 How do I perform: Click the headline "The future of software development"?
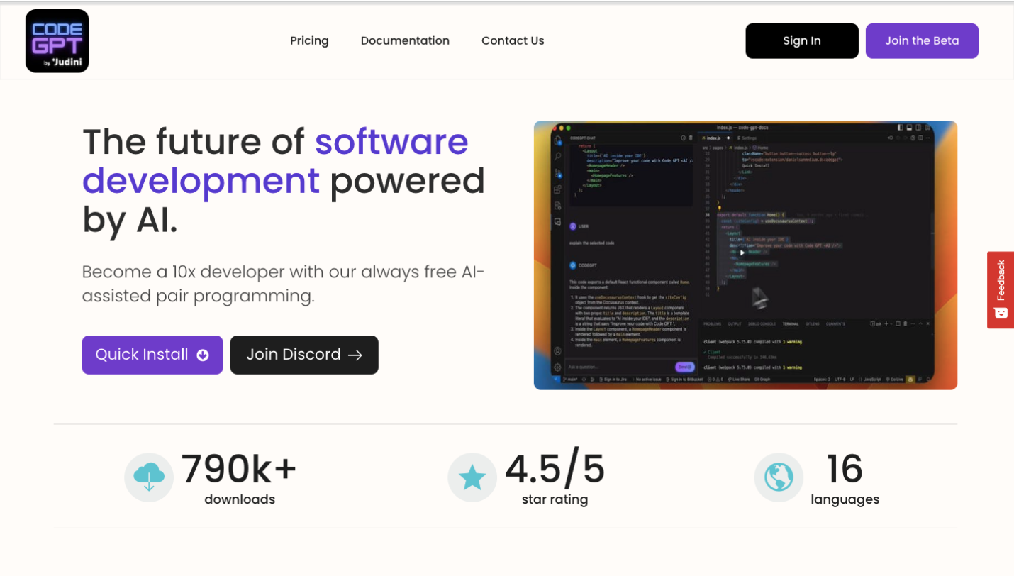(x=284, y=180)
